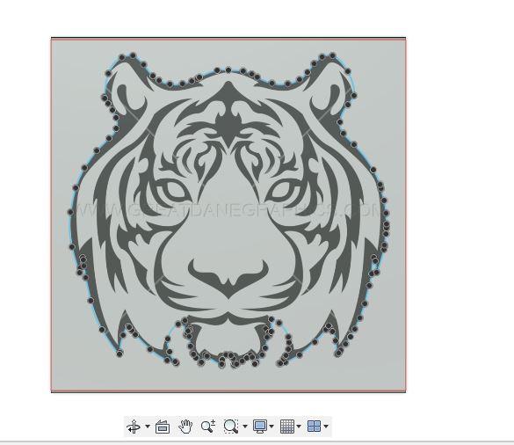Viewport: 514px width, 445px height.
Task: Expand the Zoom Window dropdown arrow
Action: pos(245,427)
